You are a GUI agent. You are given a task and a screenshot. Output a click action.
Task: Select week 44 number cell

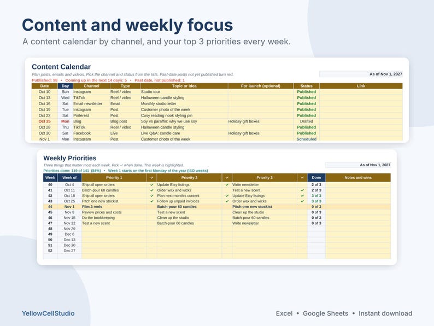[50, 207]
